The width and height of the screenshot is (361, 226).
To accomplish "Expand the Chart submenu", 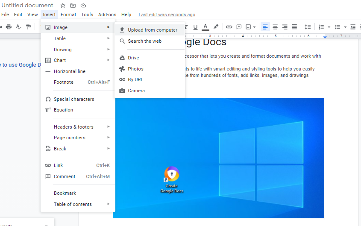I will [78, 60].
